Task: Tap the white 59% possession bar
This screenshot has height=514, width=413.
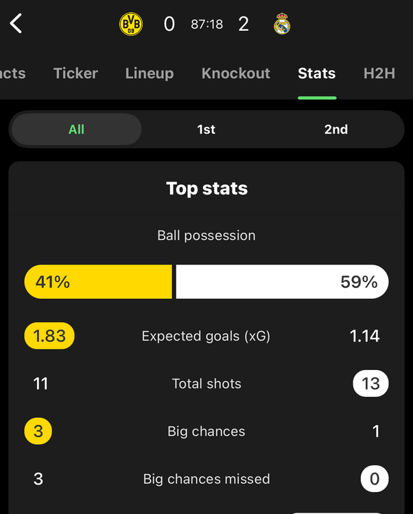Action: (x=282, y=282)
